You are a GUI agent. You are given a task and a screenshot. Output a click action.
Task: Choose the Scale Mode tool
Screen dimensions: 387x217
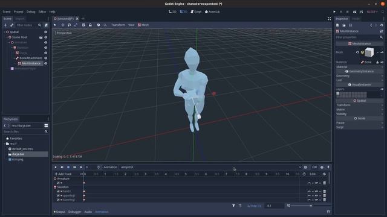76,25
